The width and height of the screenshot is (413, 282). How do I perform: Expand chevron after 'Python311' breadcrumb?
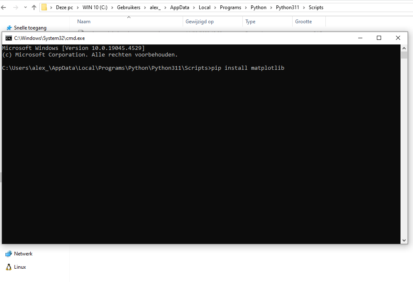point(304,7)
